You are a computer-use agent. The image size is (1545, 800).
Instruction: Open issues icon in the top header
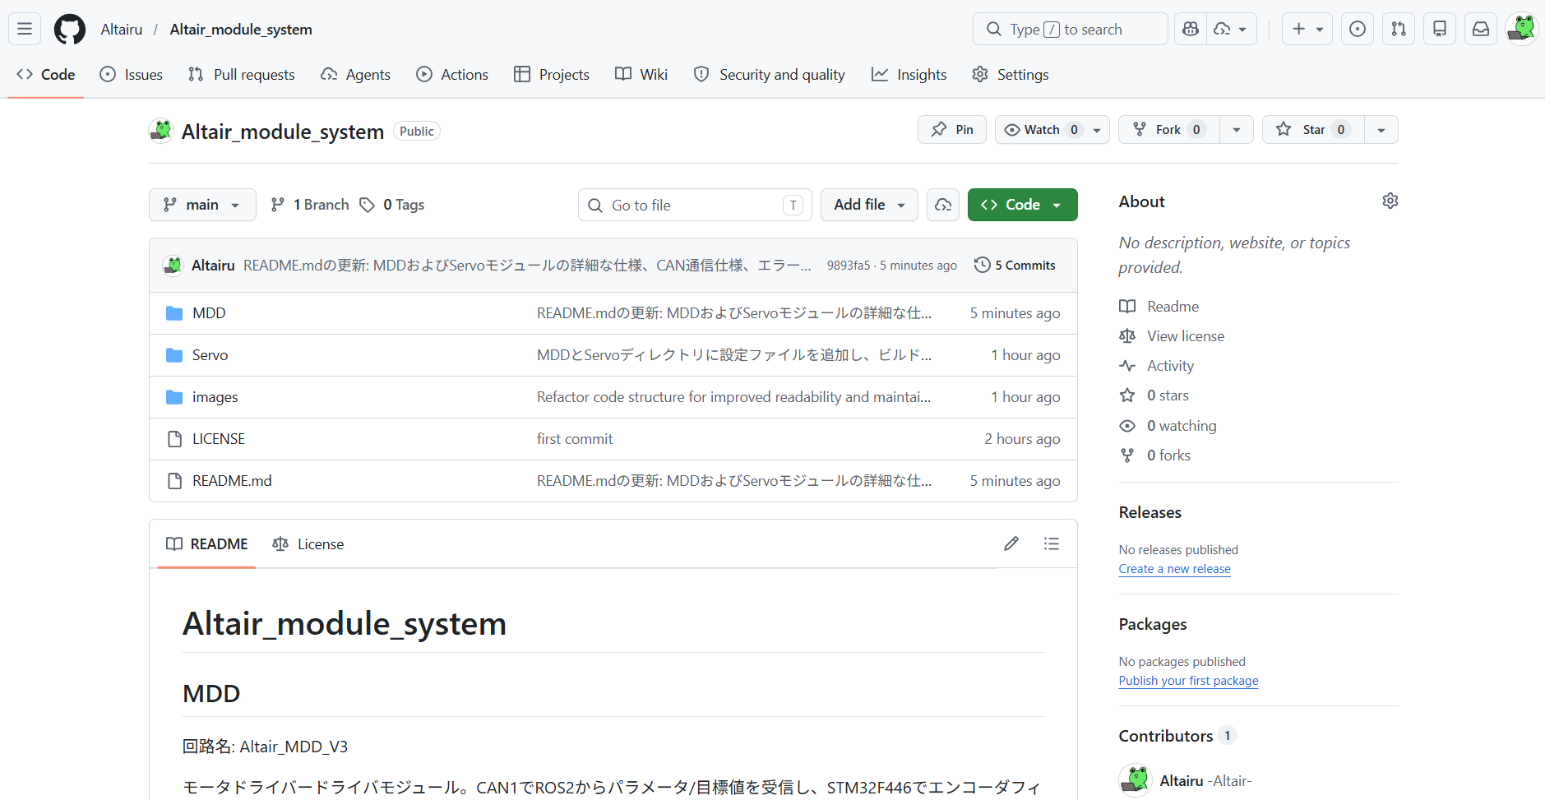coord(1357,29)
